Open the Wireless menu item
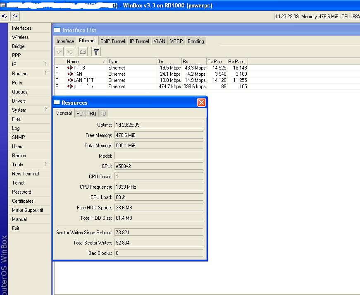Viewport: 360px width, 295px height. tap(29, 37)
